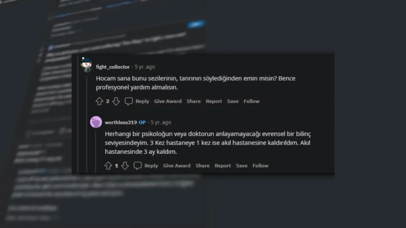The height and width of the screenshot is (228, 406).
Task: Follow fight_collector's comment
Action: tap(252, 101)
